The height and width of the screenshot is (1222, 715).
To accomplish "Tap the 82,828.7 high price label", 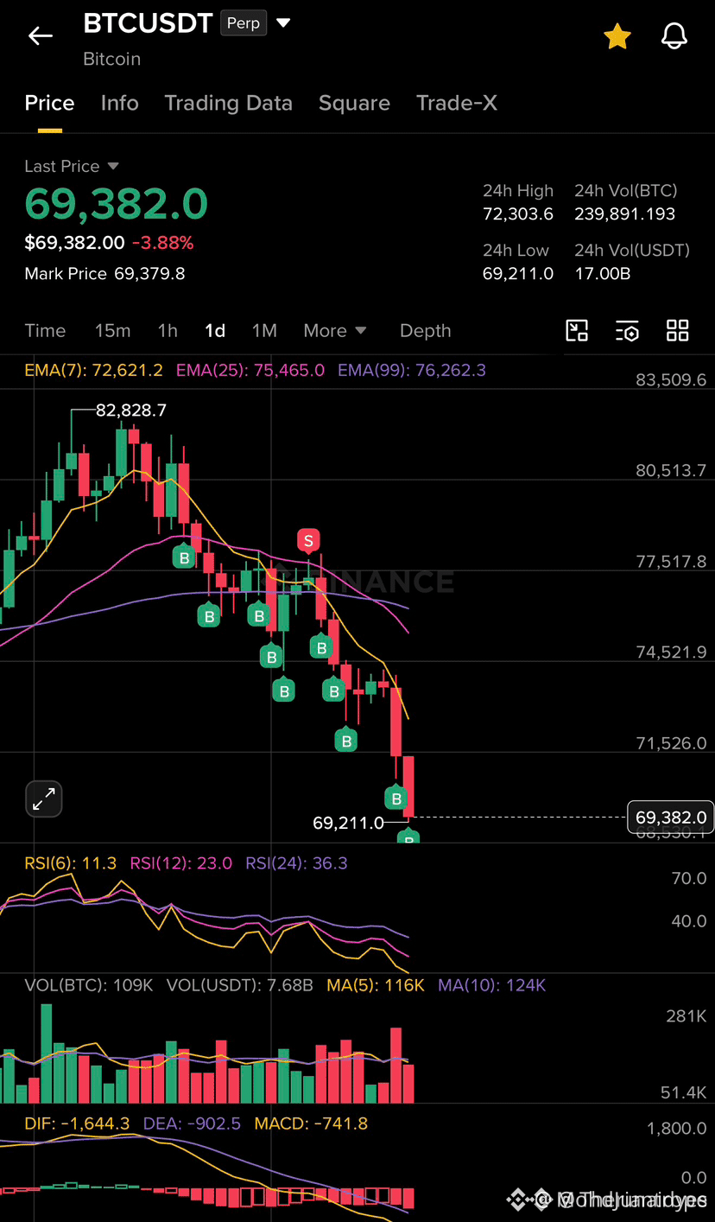I will 131,411.
